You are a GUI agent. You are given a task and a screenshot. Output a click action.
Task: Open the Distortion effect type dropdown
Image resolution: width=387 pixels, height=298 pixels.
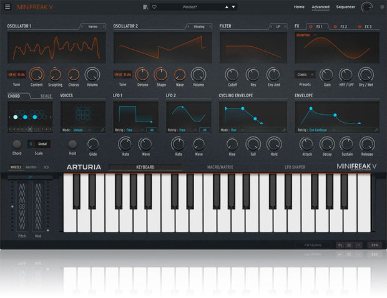tap(306, 36)
